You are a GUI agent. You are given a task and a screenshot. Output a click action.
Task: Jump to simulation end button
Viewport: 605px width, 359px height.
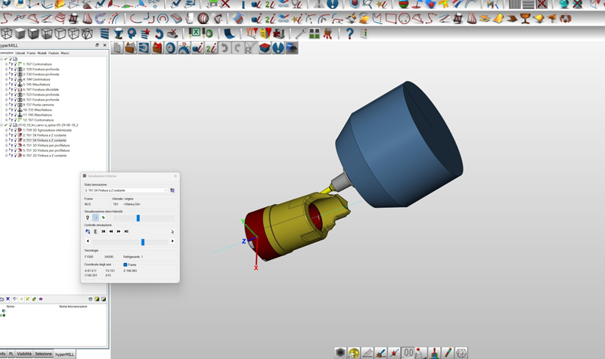[126, 232]
